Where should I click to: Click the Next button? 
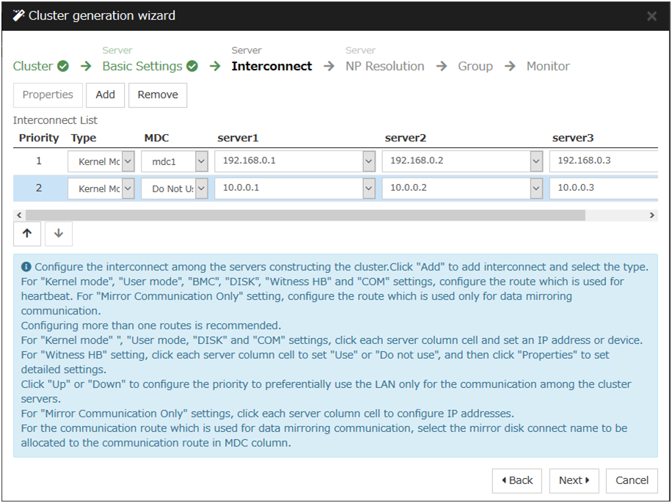(574, 480)
